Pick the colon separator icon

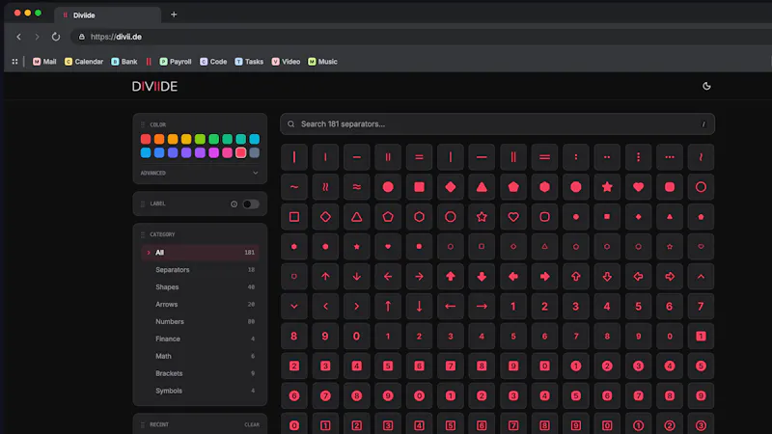(575, 157)
